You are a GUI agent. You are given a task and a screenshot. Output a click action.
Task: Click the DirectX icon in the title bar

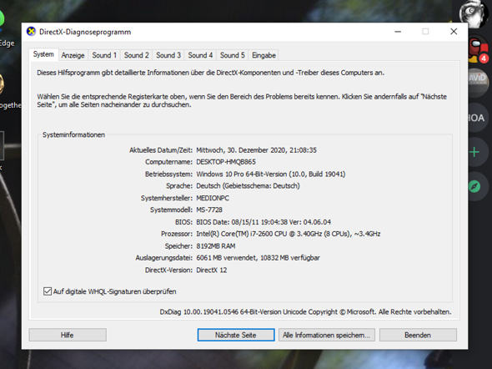31,32
